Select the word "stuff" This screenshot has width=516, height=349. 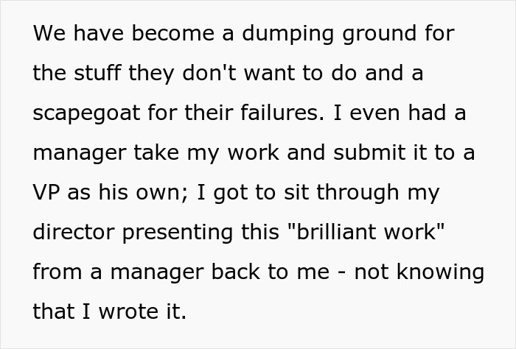(x=97, y=72)
